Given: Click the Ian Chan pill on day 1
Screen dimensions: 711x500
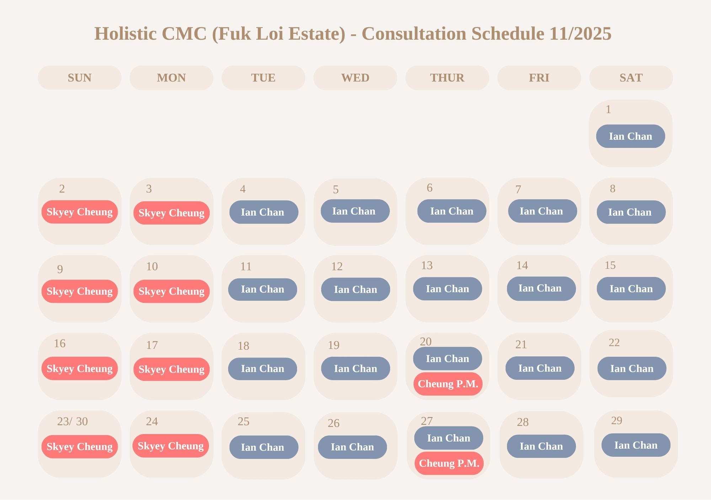Looking at the screenshot, I should [630, 136].
